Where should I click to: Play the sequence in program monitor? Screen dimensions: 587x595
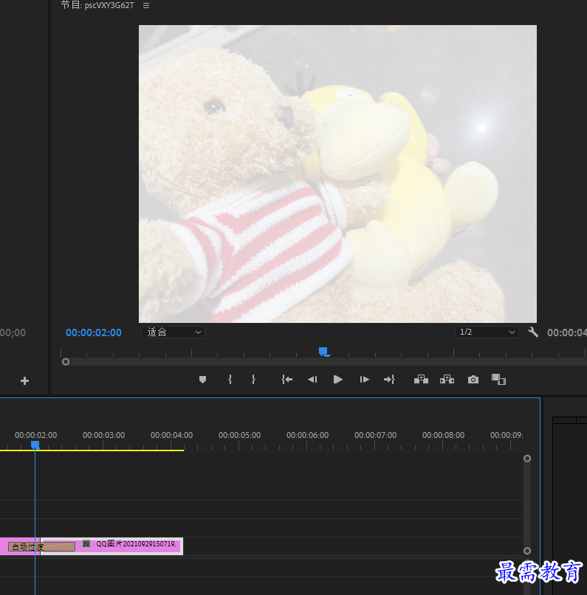click(x=337, y=380)
